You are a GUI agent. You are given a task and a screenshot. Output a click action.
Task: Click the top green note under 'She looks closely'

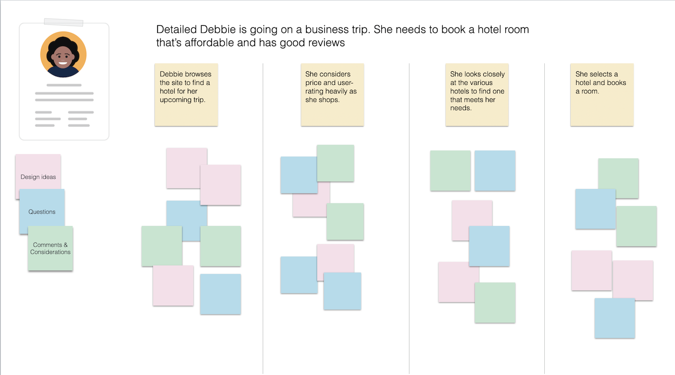pos(450,171)
